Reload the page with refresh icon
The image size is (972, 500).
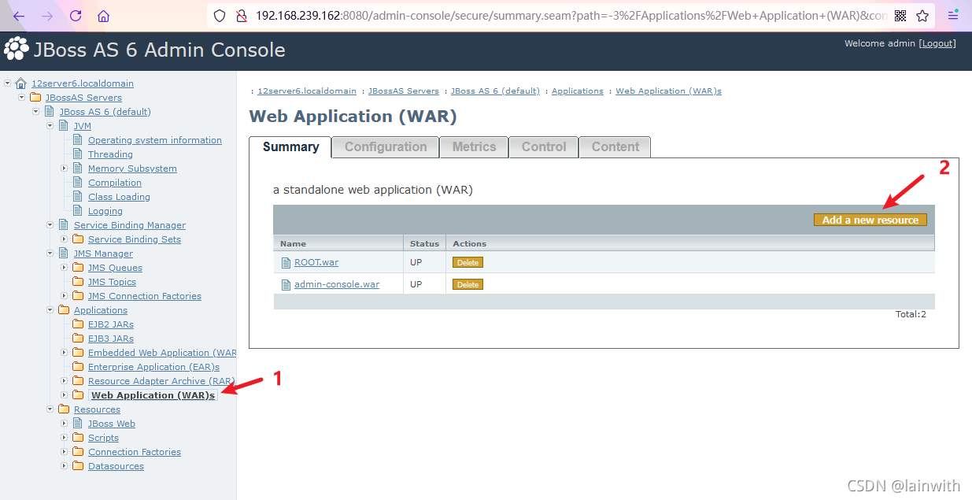(x=76, y=16)
